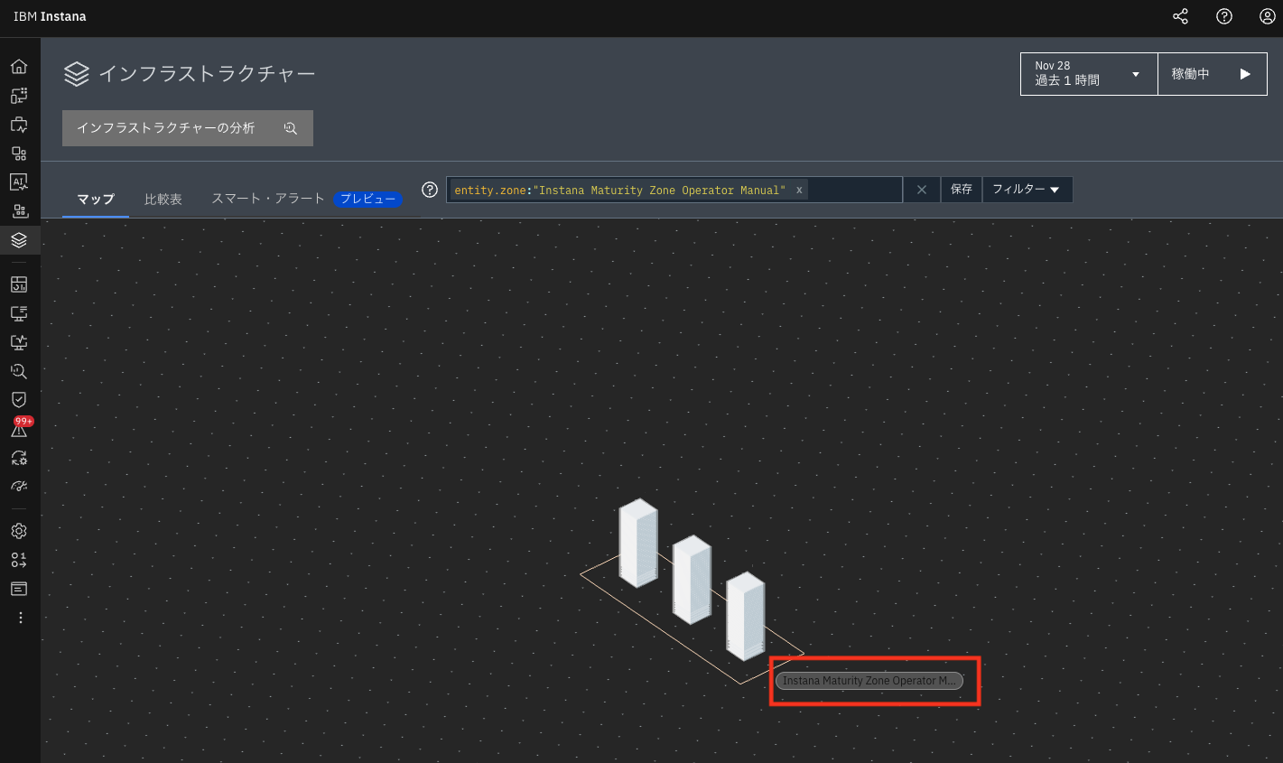The height and width of the screenshot is (763, 1283).
Task: Open the document panel icon in sidebar
Action: tap(19, 589)
